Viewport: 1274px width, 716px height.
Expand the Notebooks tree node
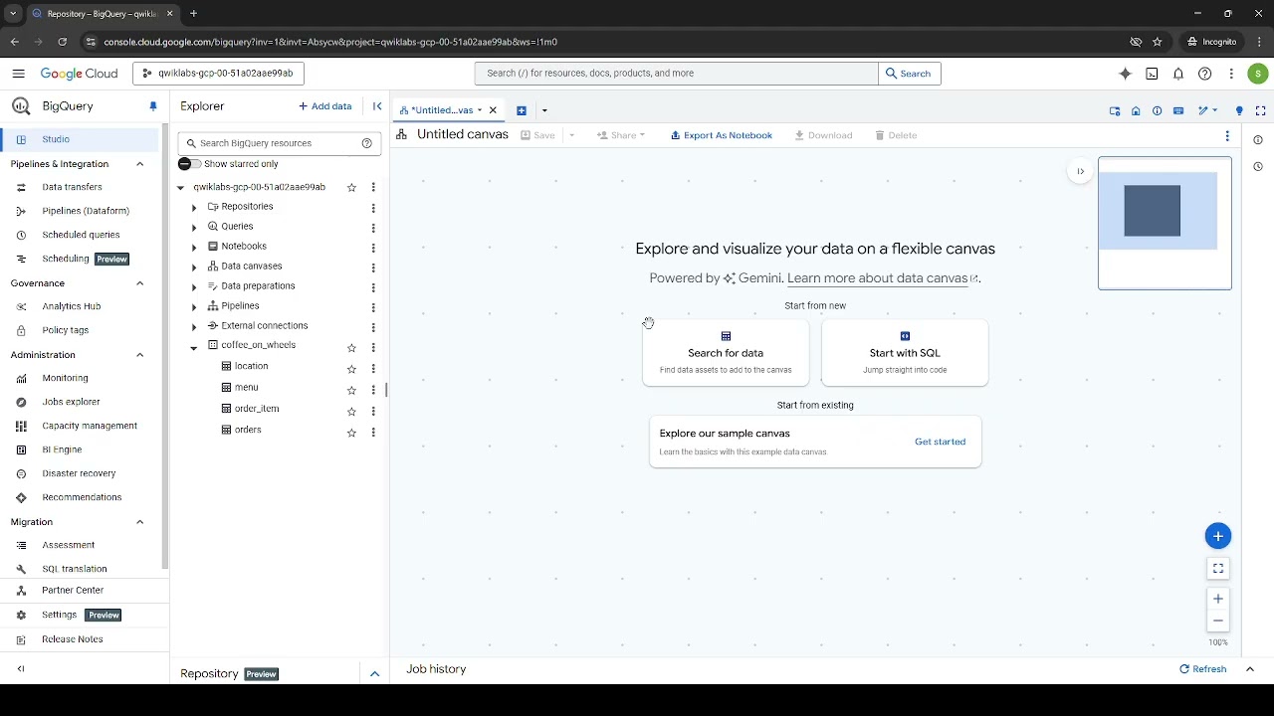tap(194, 248)
